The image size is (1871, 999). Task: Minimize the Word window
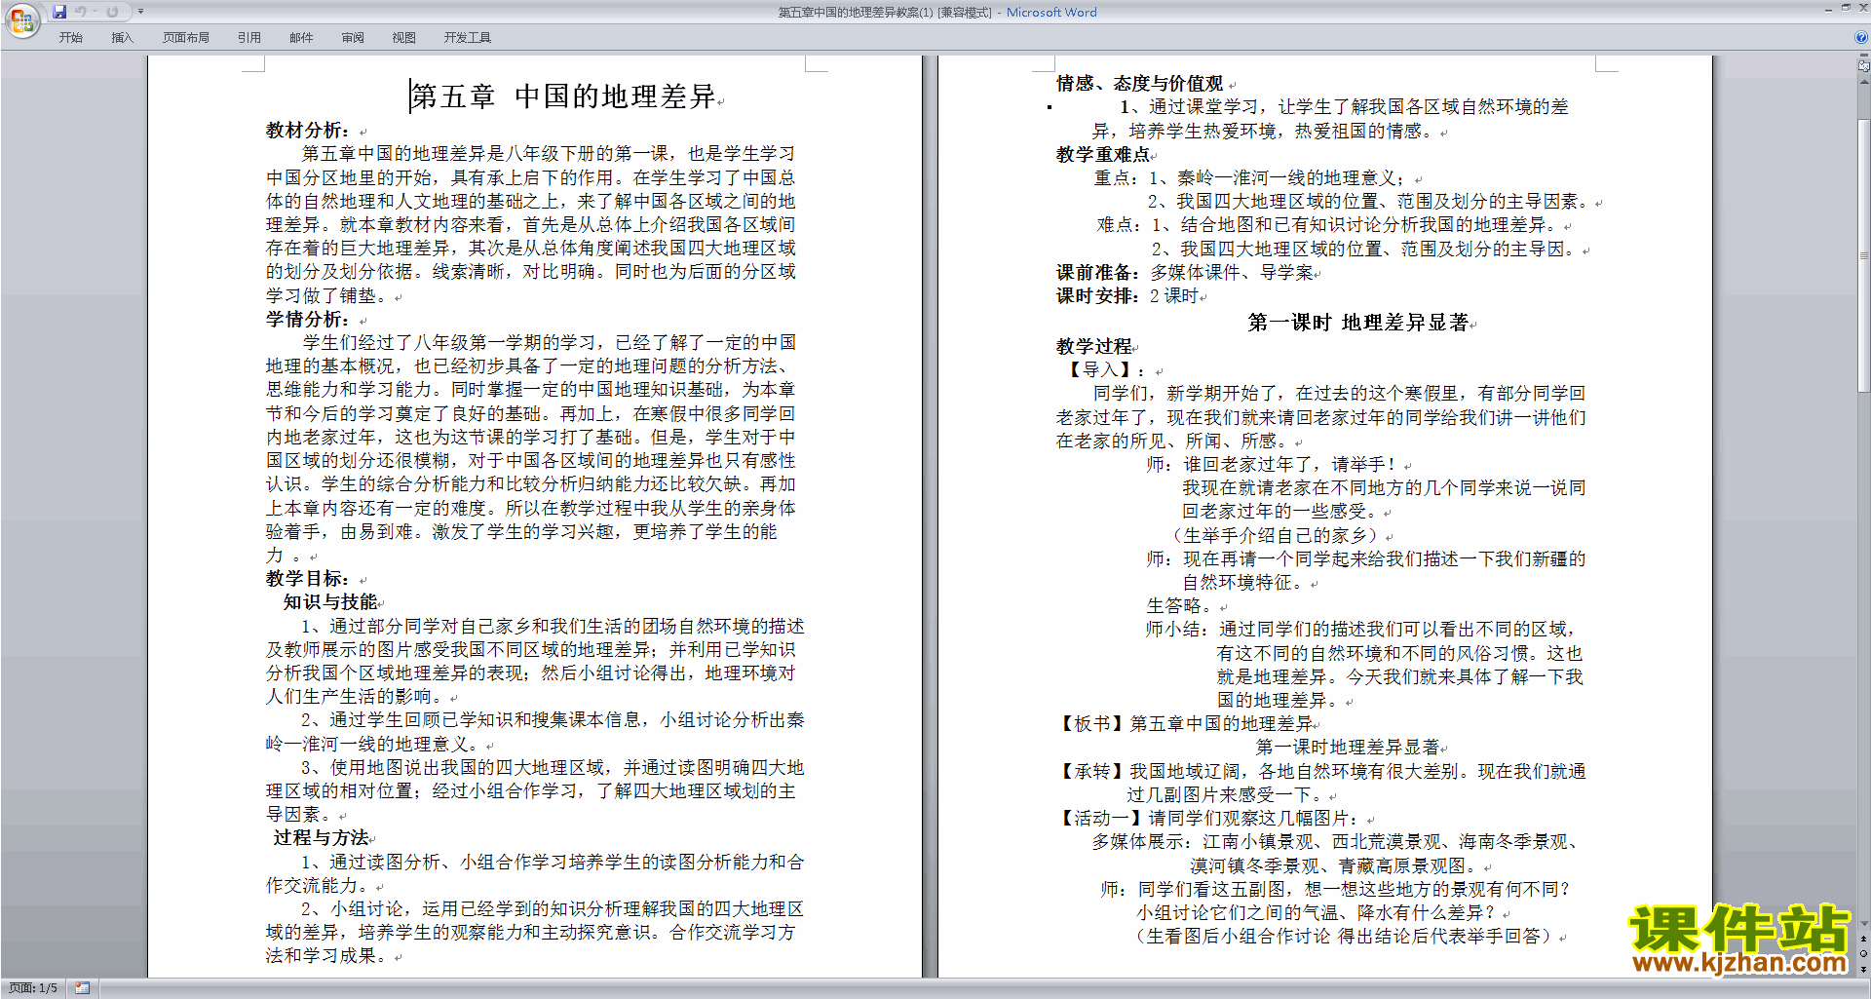[1828, 9]
